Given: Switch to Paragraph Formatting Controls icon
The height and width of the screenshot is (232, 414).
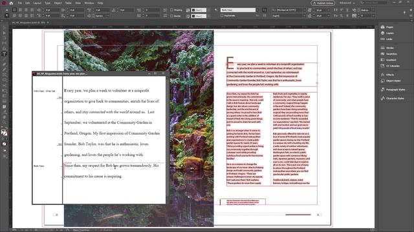Looking at the screenshot, I should click(x=7, y=15).
